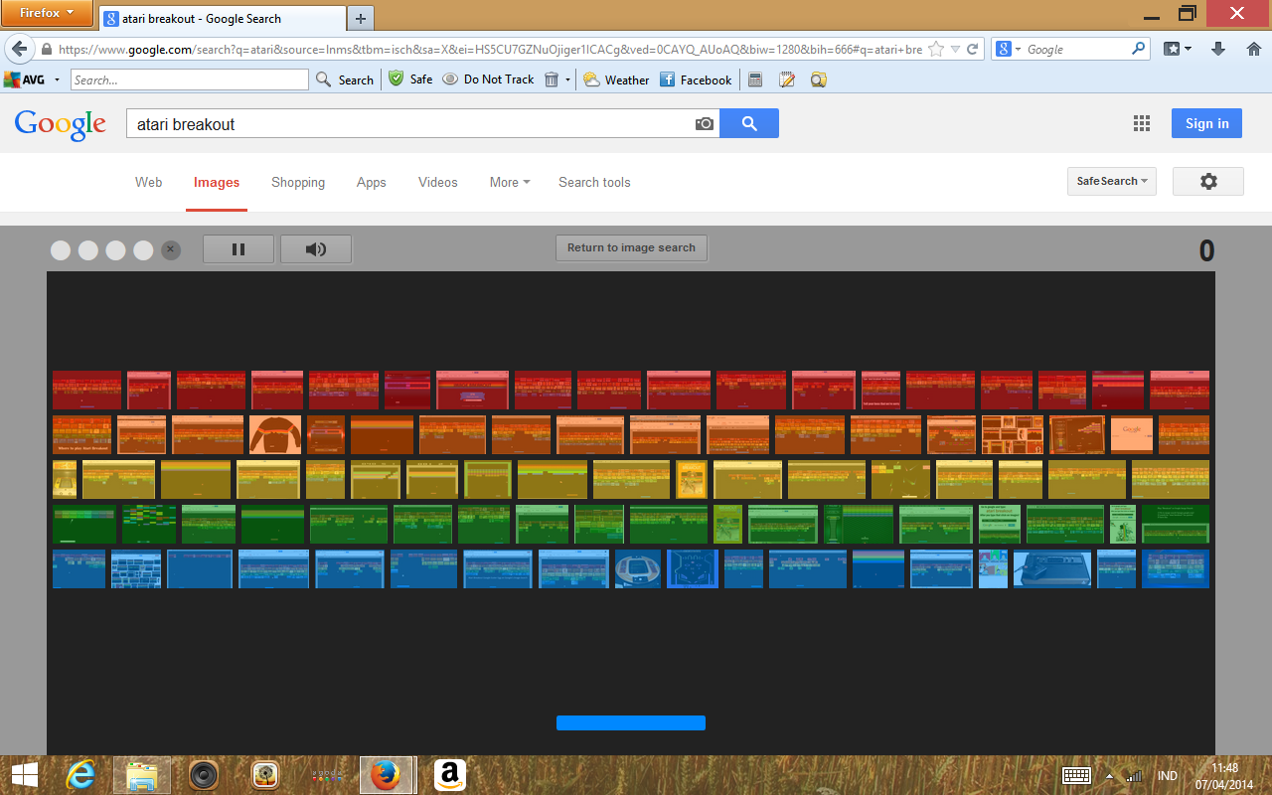The image size is (1272, 795).
Task: Mute the game sound
Action: click(x=316, y=249)
